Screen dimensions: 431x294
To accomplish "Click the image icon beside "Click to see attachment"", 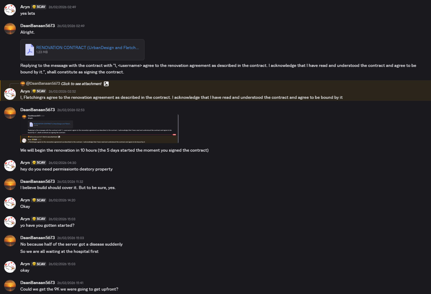I will [x=106, y=84].
